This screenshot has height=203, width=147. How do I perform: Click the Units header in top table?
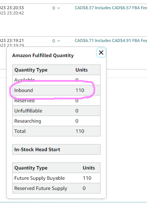[x=81, y=70]
